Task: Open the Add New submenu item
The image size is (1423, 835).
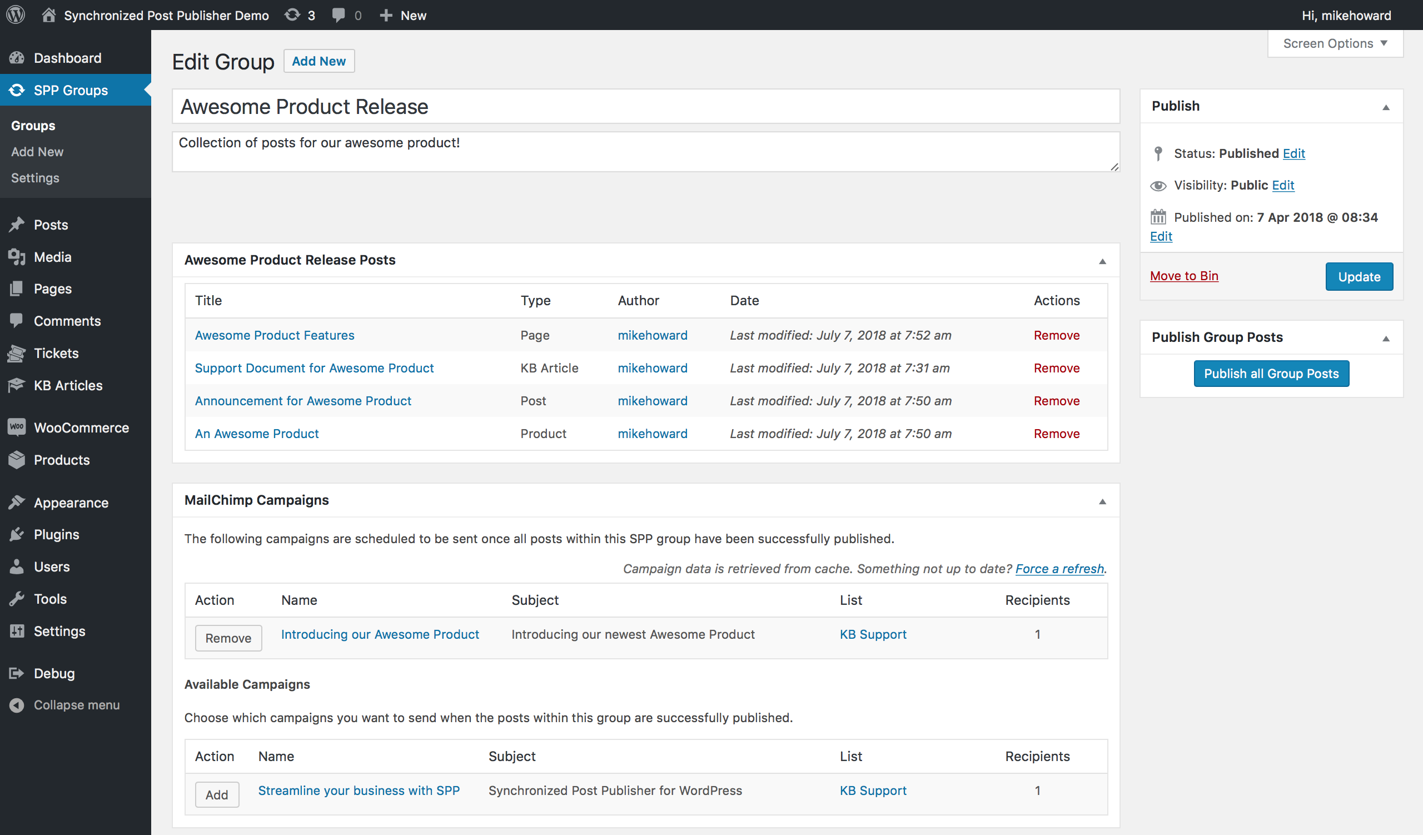Action: pyautogui.click(x=37, y=151)
